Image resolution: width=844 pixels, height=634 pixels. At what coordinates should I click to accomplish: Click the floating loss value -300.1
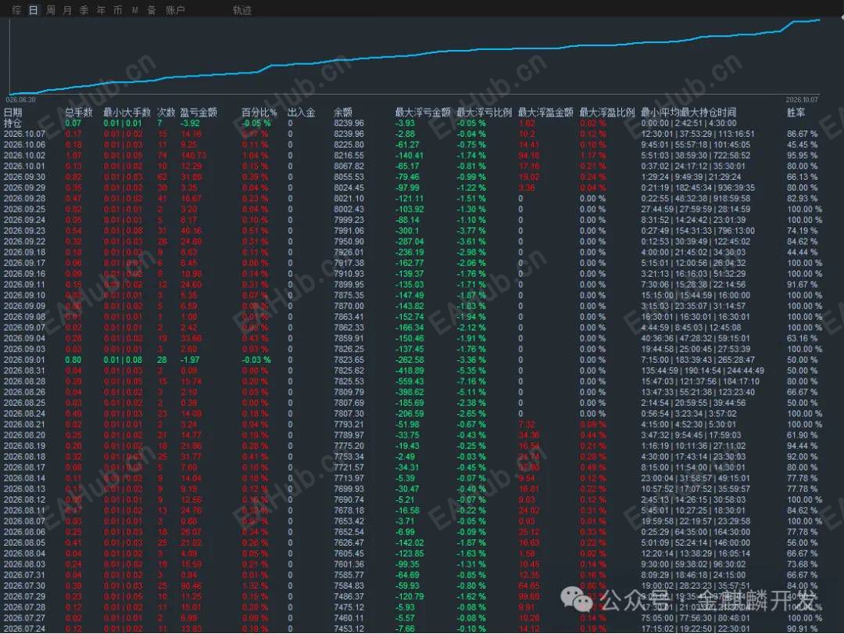click(407, 231)
